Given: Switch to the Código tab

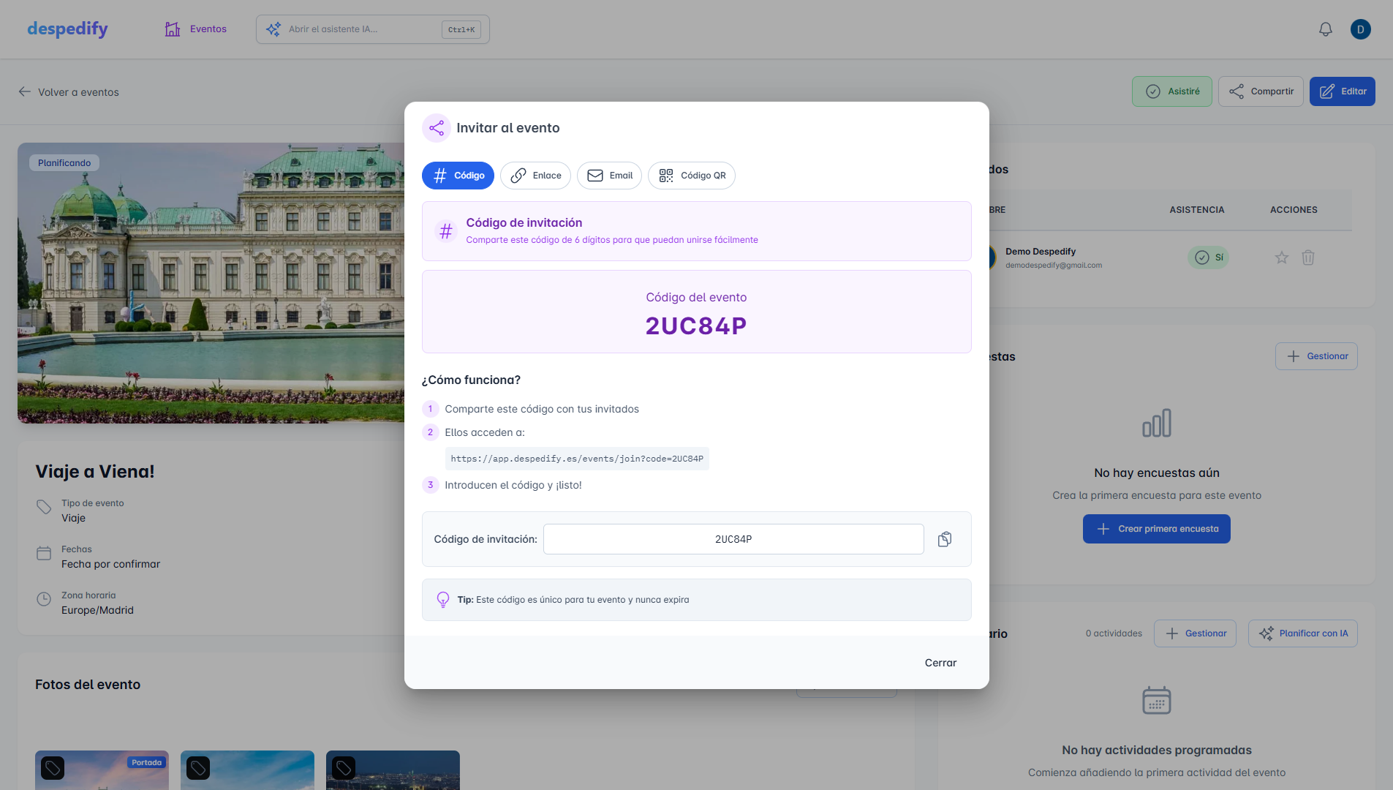Looking at the screenshot, I should pyautogui.click(x=458, y=176).
